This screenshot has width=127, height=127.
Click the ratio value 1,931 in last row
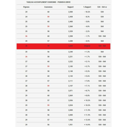click(71, 125)
